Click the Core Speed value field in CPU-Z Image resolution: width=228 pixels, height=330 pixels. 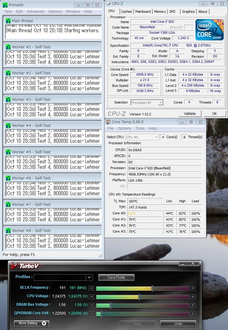pos(145,74)
